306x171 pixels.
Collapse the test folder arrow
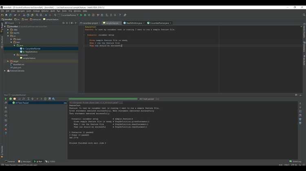[x=11, y=42]
